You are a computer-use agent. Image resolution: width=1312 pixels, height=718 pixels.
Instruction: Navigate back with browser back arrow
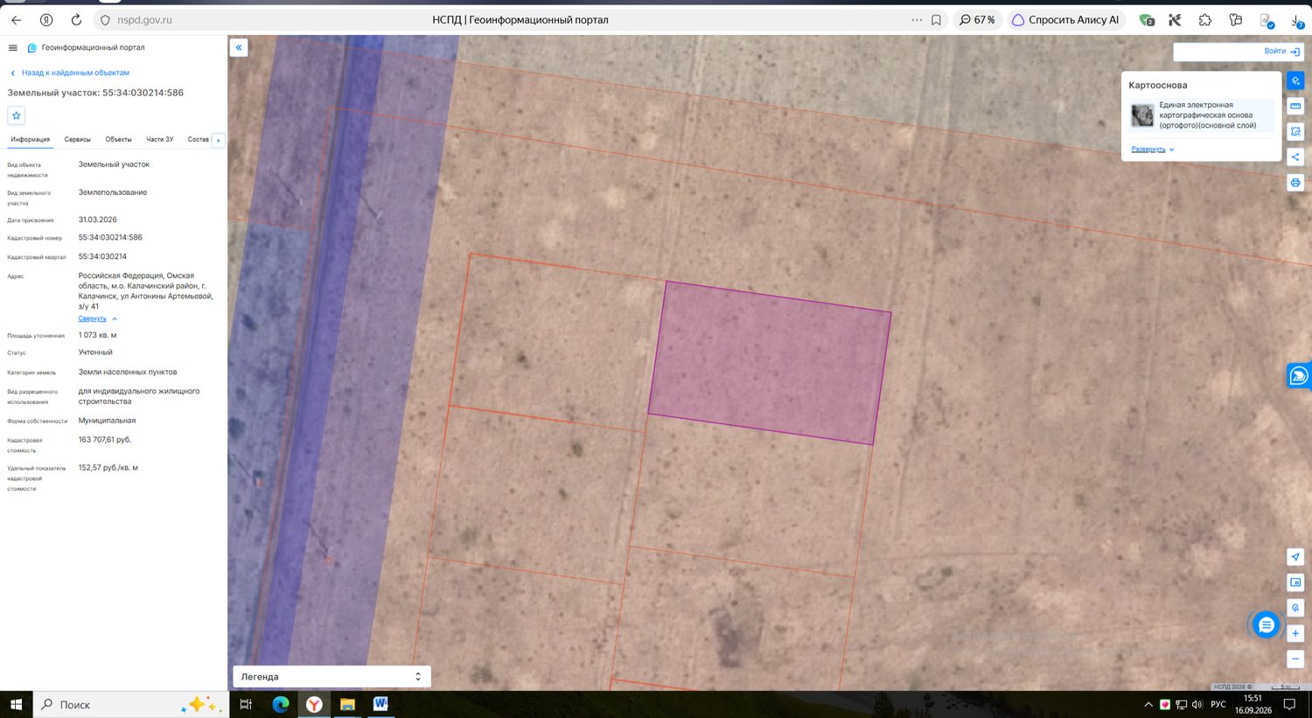point(16,19)
